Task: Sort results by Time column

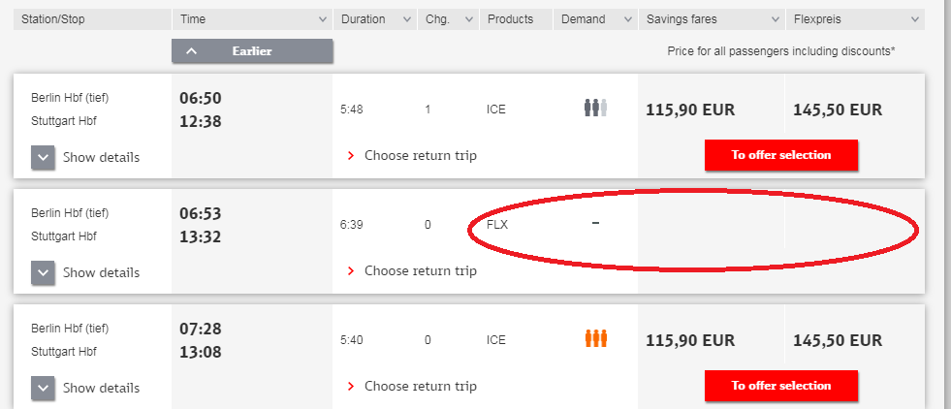Action: coord(252,19)
